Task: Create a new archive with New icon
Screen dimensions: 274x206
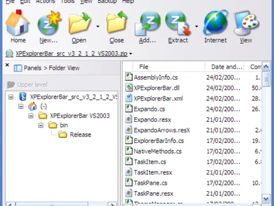Action: click(x=49, y=23)
